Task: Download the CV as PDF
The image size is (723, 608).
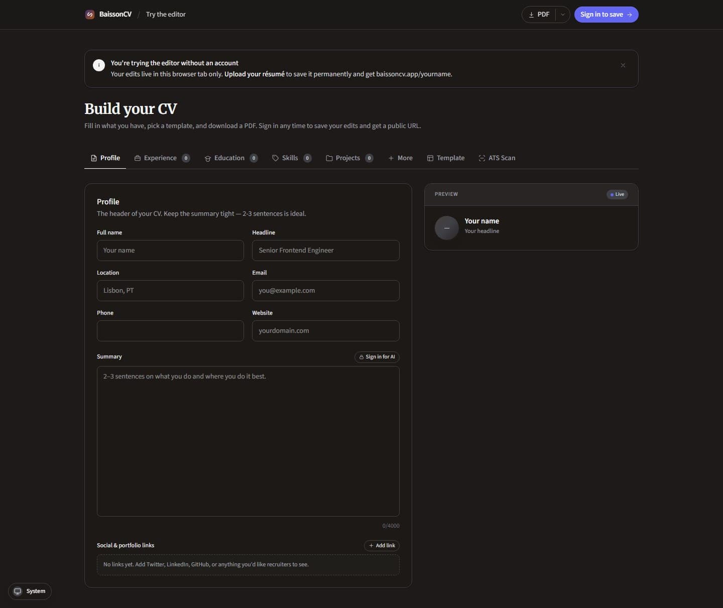Action: [x=539, y=15]
